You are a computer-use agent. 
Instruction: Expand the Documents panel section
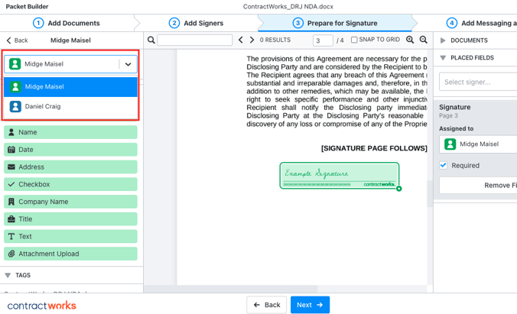pyautogui.click(x=444, y=40)
